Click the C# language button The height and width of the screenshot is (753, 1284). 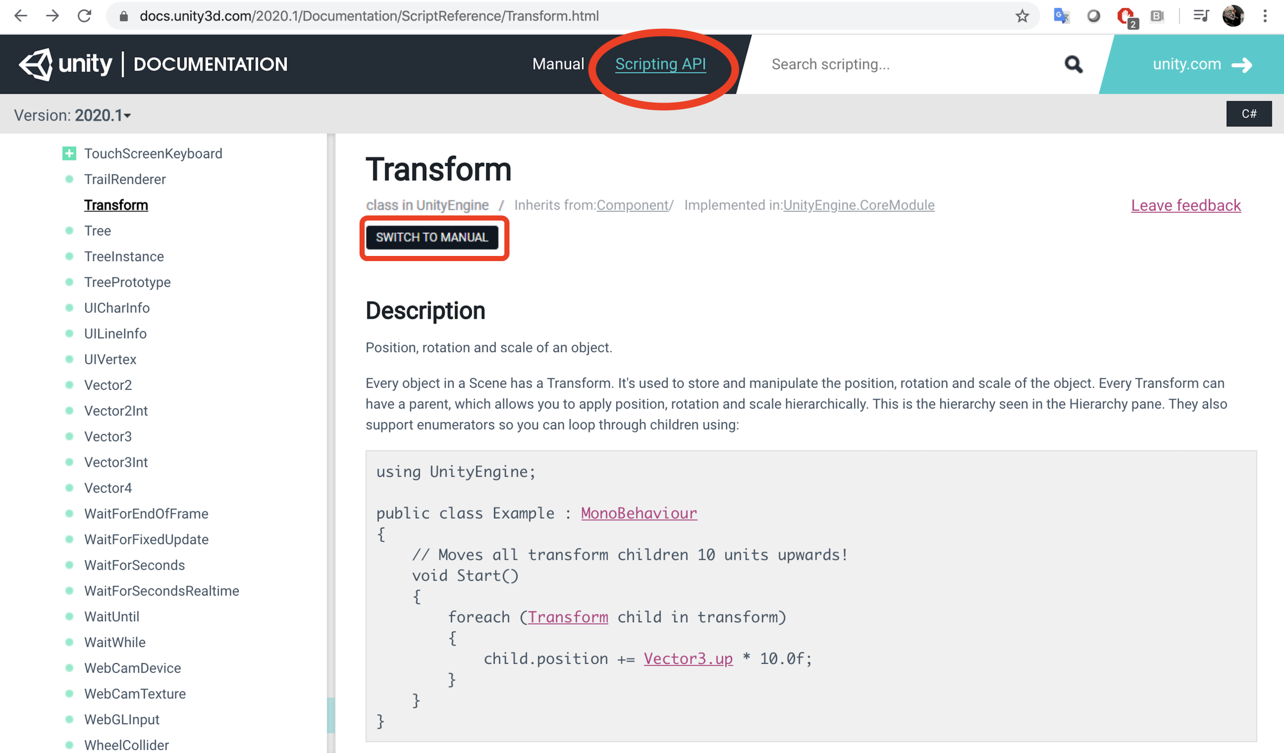pos(1249,113)
